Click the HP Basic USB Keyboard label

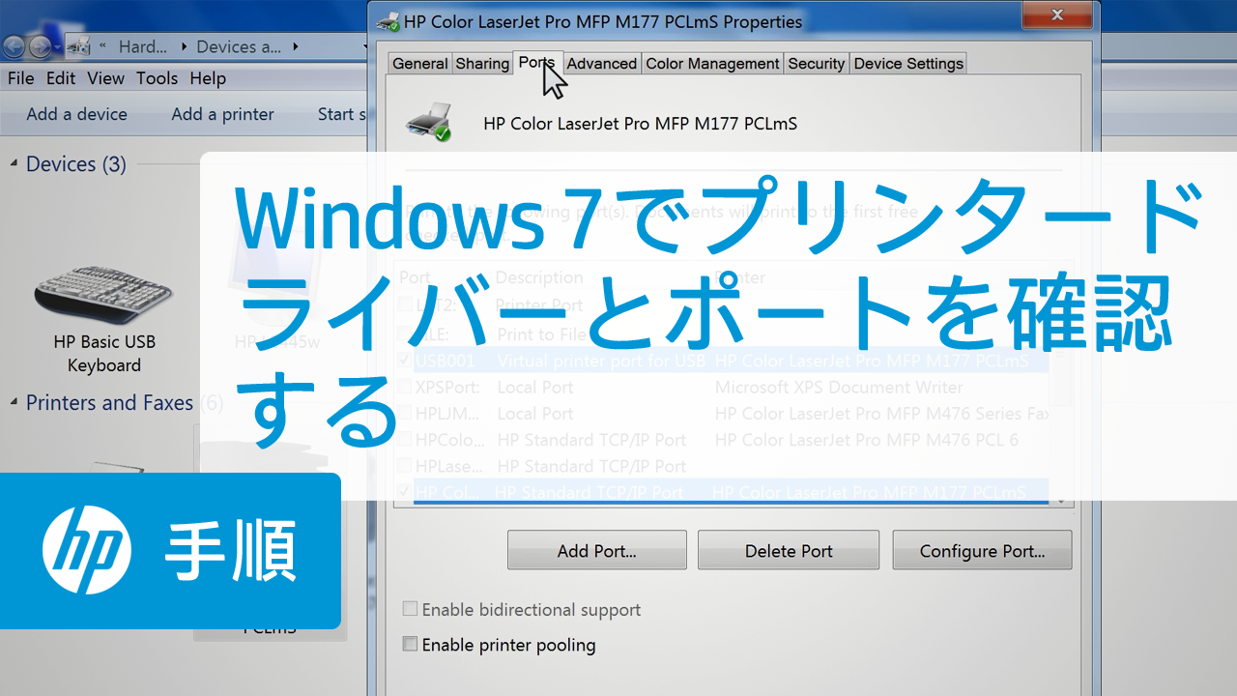tap(104, 354)
